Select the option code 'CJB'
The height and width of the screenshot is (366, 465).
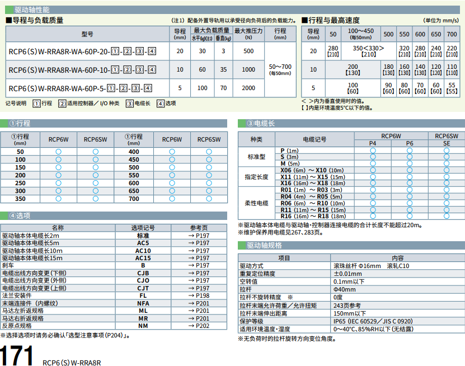[143, 273]
